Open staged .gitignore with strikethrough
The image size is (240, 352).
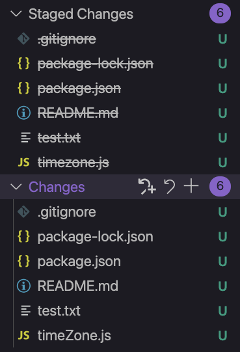click(x=67, y=39)
